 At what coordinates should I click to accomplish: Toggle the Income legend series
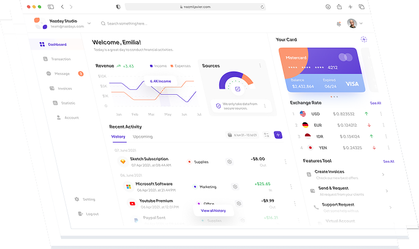coord(158,66)
